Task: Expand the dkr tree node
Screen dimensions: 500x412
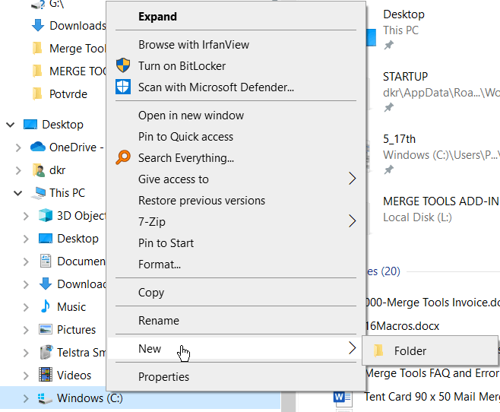Action: (18, 170)
